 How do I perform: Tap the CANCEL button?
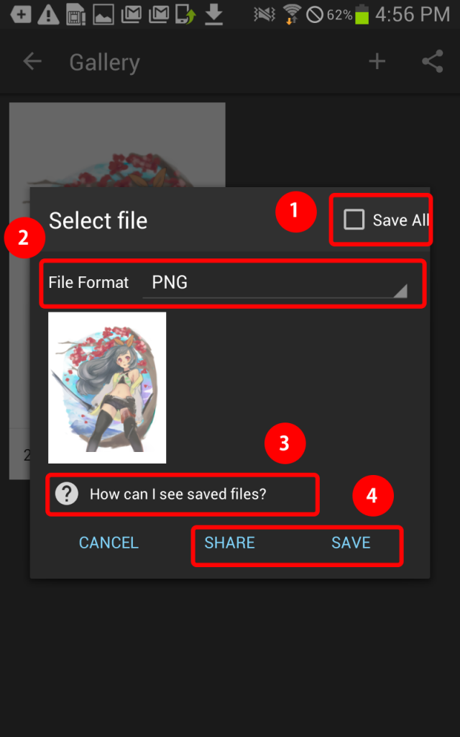(x=109, y=543)
